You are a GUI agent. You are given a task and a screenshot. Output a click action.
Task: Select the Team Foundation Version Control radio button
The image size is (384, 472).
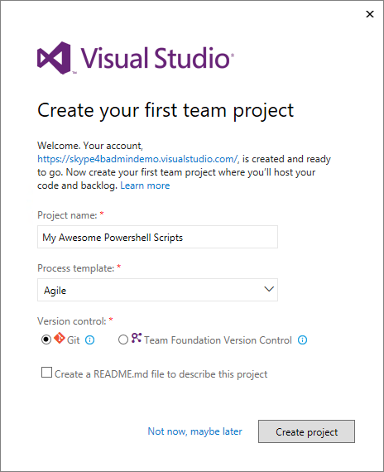point(123,340)
